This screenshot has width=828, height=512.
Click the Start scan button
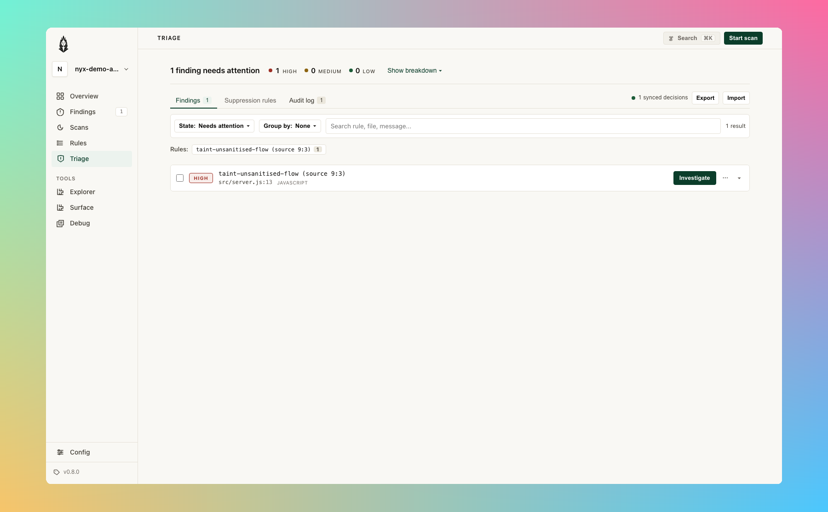pyautogui.click(x=743, y=38)
